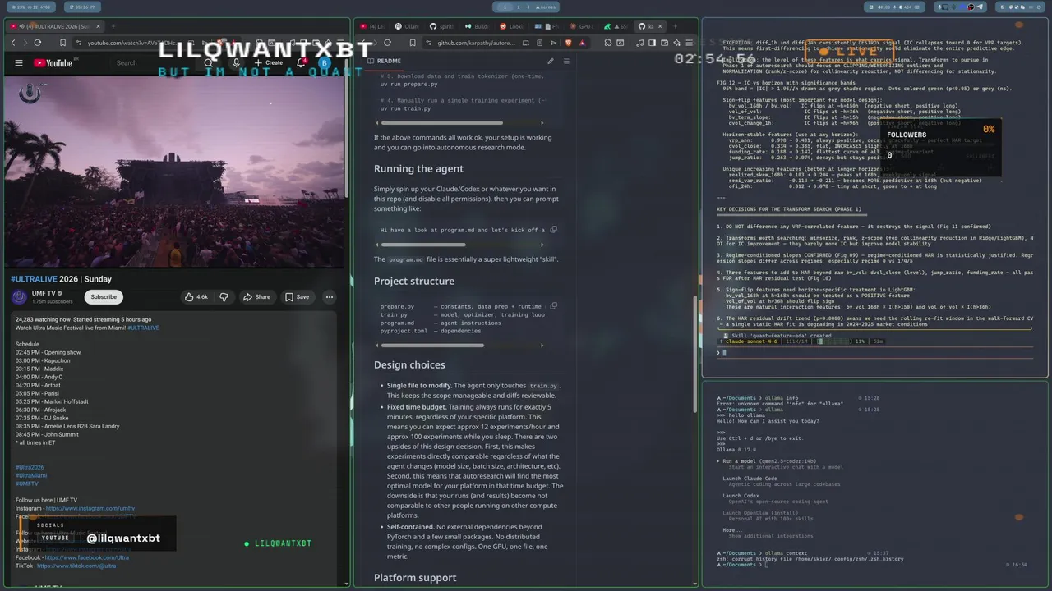
Task: Open more actions three-dot menu
Action: [330, 296]
